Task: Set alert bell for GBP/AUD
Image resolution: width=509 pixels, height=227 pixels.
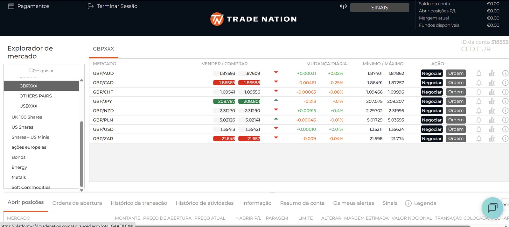Action: coord(479,74)
